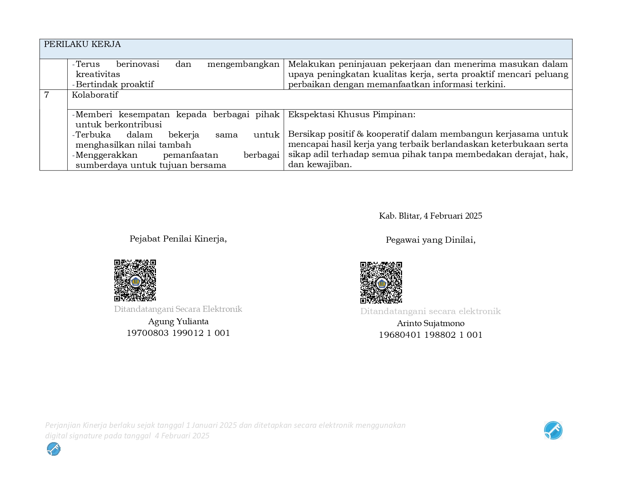Click the emblem inside the left QR code
620x479 pixels.
point(135,281)
